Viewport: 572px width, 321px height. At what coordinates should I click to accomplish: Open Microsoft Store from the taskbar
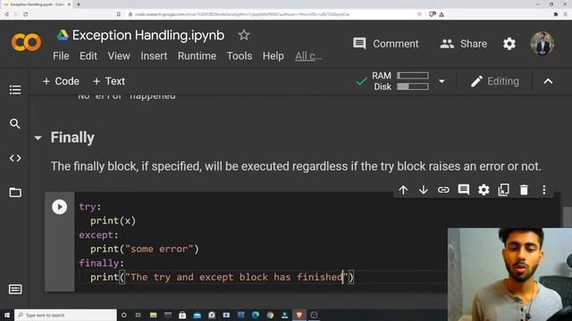pos(182,315)
